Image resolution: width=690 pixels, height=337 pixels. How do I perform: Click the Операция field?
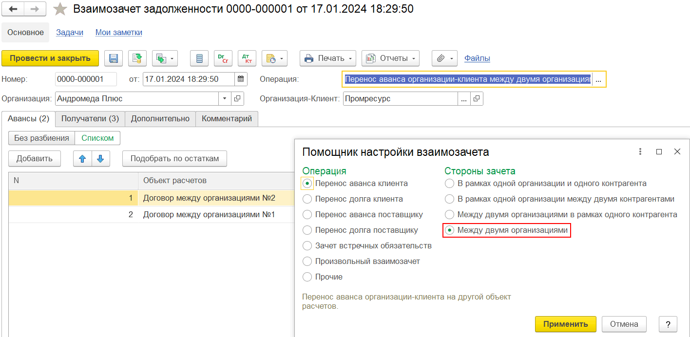(x=467, y=79)
